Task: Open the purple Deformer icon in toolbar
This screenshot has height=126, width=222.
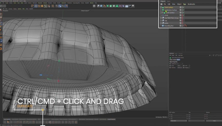Action: [123, 6]
